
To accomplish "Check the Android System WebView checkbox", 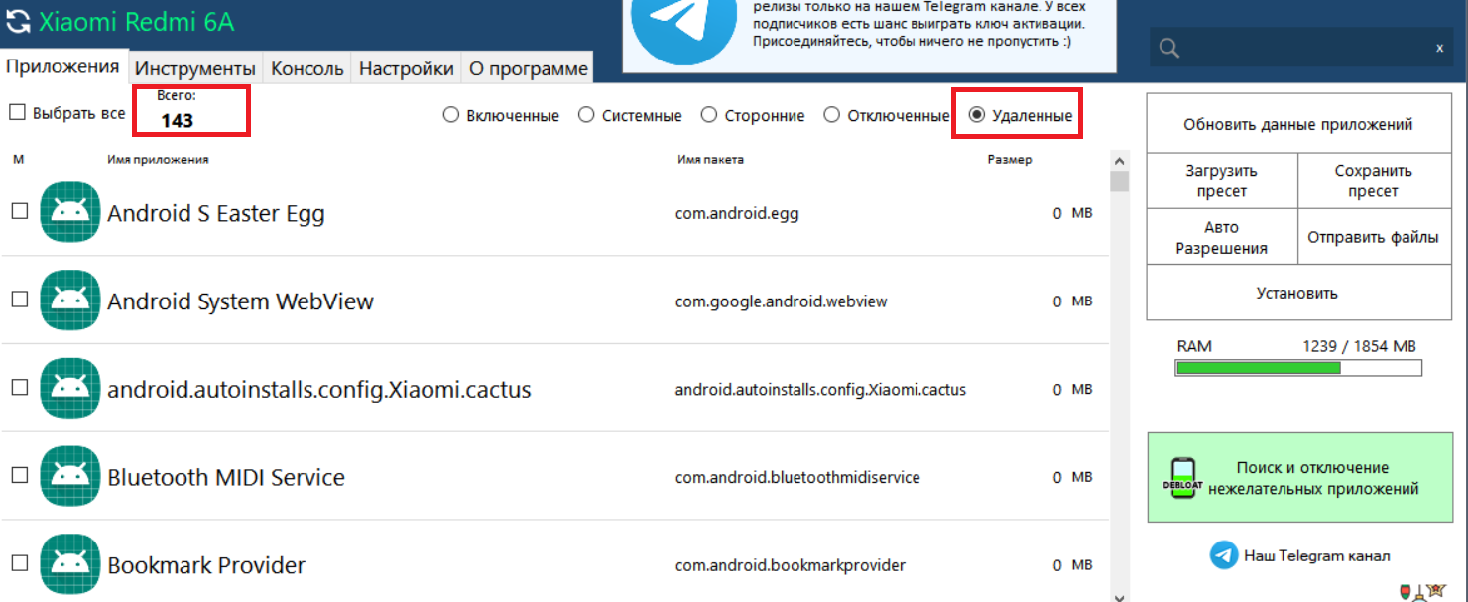I will pos(19,300).
